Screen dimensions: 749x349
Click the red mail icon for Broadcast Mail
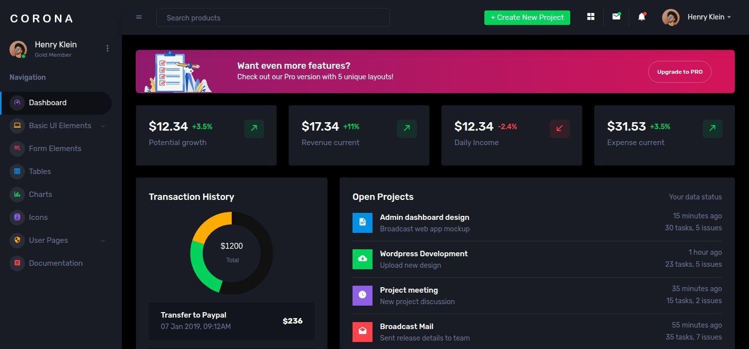pos(363,332)
